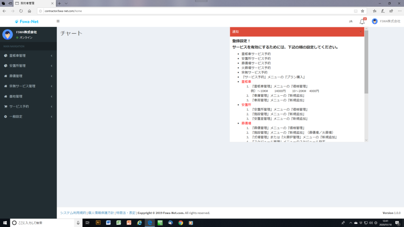The width and height of the screenshot is (404, 227).
Task: Click the home icon beside 葬儀管理
Action: click(6, 76)
